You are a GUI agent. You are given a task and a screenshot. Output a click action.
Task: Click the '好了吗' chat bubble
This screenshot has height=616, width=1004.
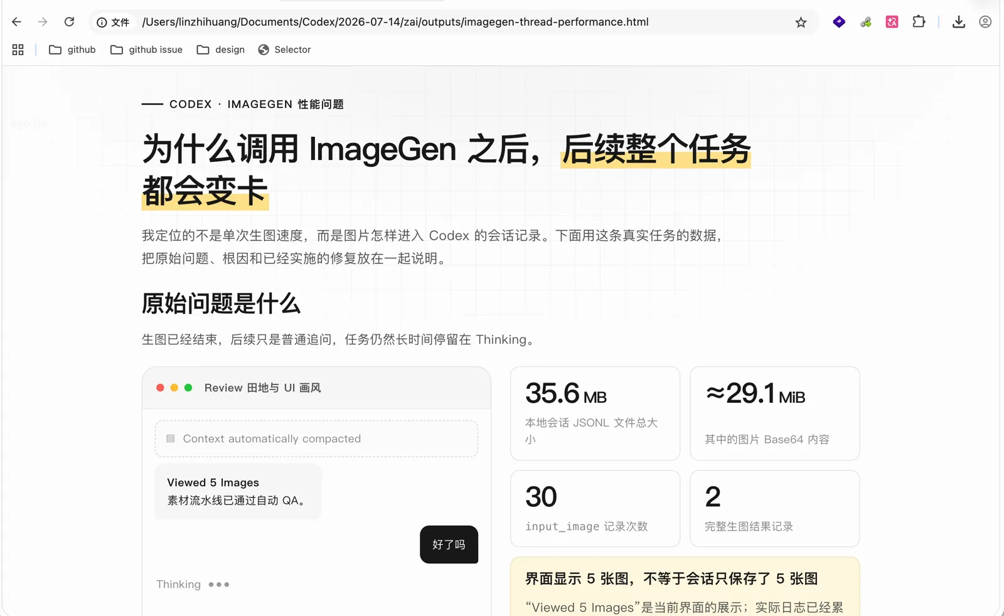tap(449, 544)
